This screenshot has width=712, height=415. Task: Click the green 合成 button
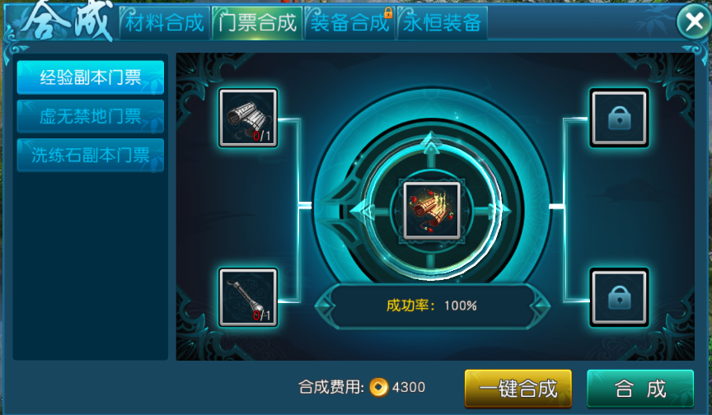click(x=640, y=389)
